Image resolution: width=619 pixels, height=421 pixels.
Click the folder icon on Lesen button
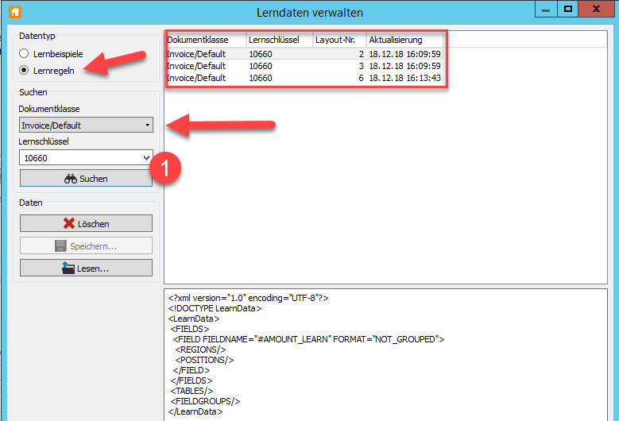68,268
